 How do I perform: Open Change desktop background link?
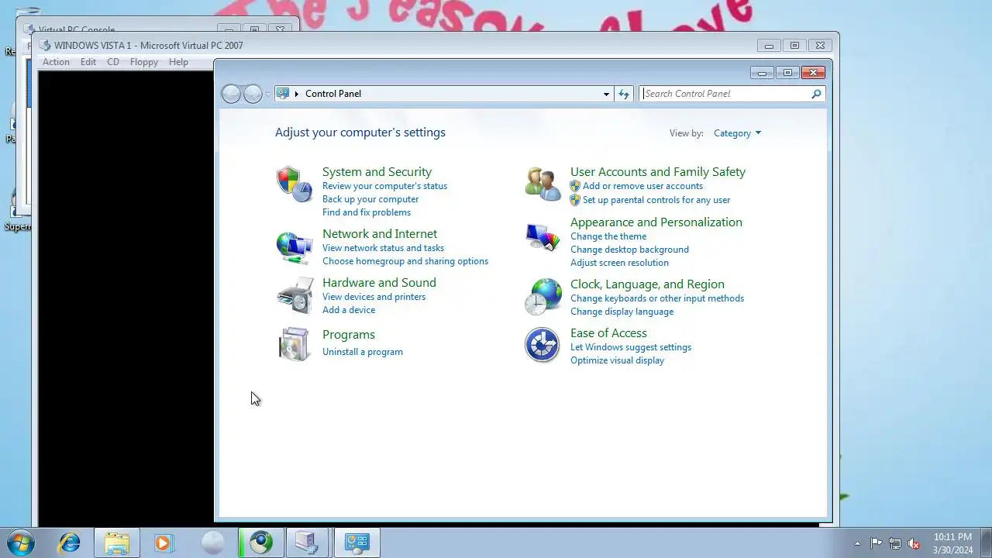[629, 250]
